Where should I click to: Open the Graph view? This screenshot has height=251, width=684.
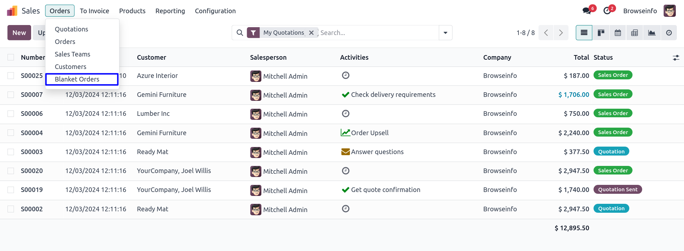pyautogui.click(x=652, y=33)
